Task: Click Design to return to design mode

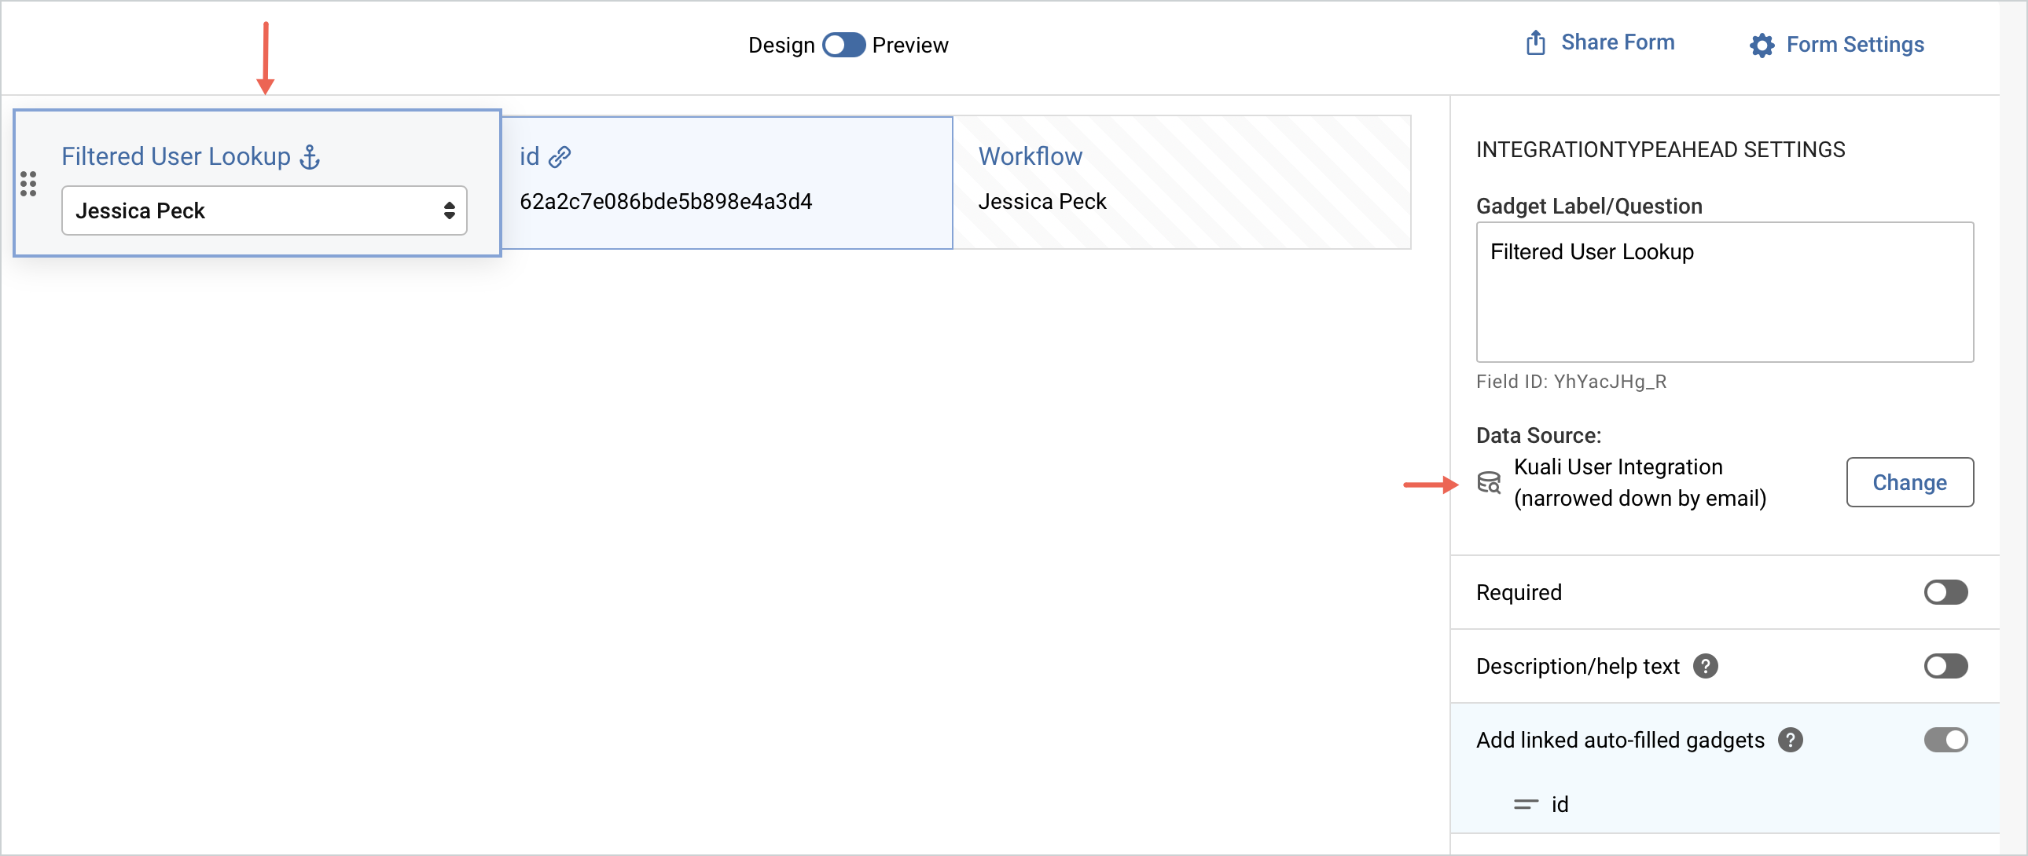Action: [781, 45]
